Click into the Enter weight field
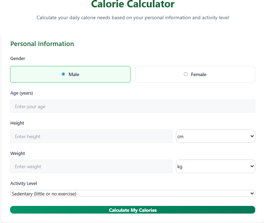 click(91, 166)
